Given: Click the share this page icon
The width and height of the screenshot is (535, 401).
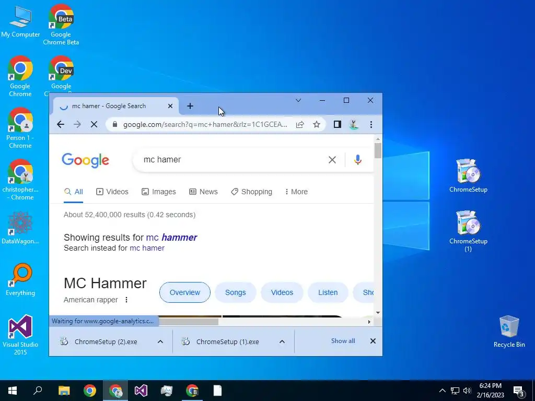Looking at the screenshot, I should pos(300,124).
